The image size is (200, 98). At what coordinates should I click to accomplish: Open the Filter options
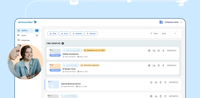click(154, 34)
